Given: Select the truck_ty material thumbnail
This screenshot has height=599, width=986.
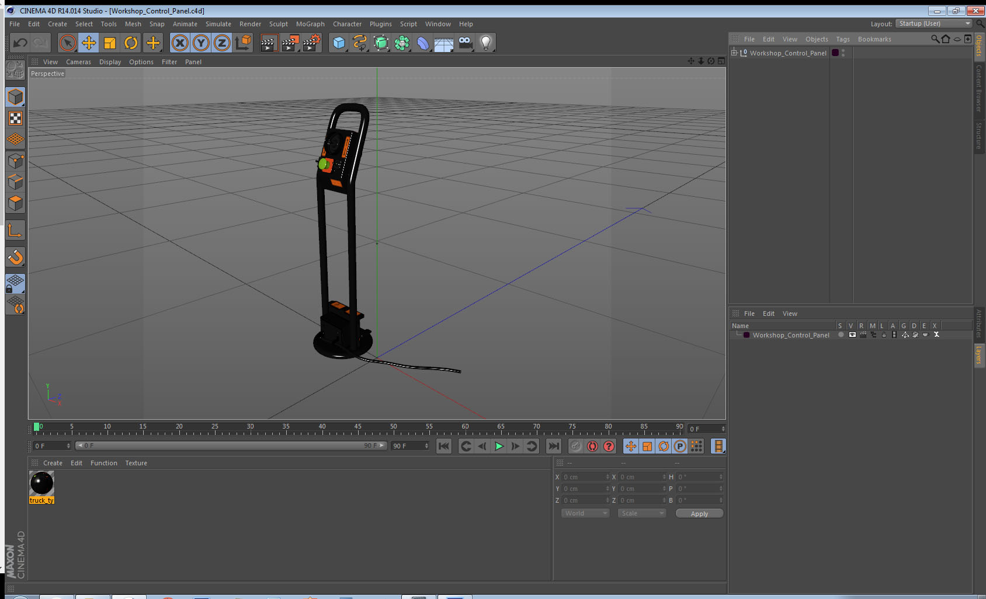Looking at the screenshot, I should 41,483.
